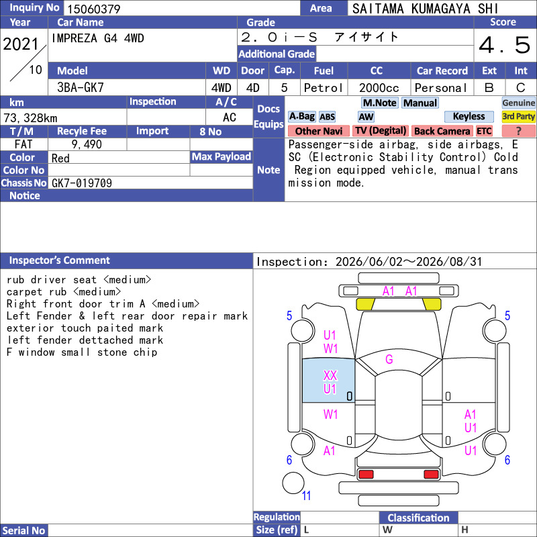Click the Keyless equipment badge
Image resolution: width=537 pixels, height=537 pixels.
tap(469, 116)
